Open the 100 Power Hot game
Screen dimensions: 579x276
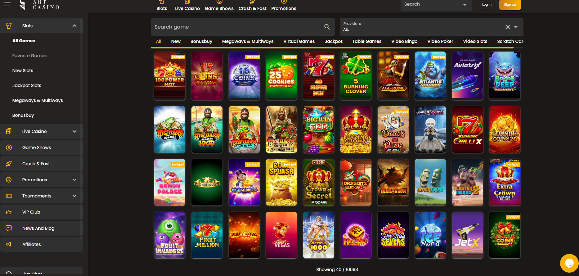click(170, 76)
